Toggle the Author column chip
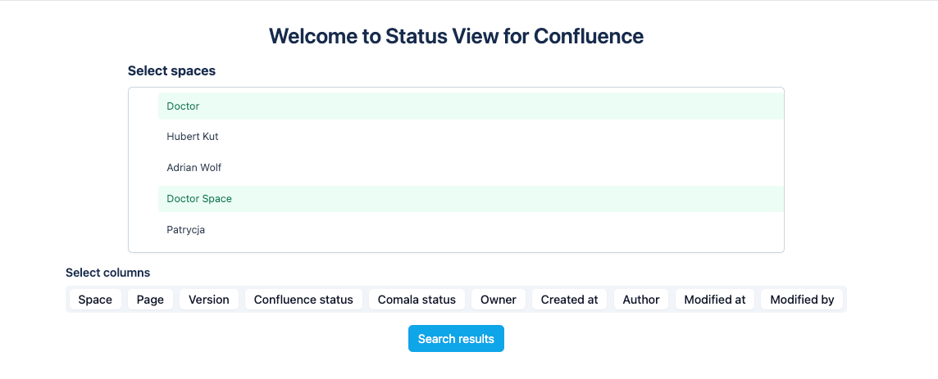Screen dimensions: 938x379 click(x=641, y=300)
